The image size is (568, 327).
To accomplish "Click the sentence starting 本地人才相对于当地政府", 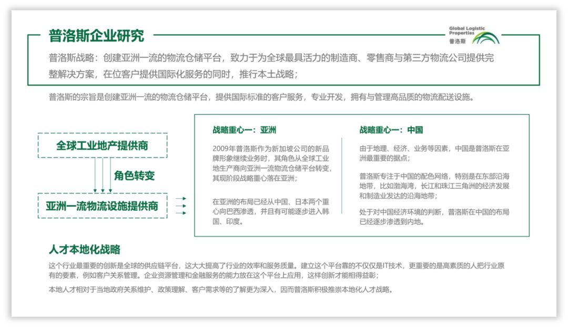I will coord(221,289).
